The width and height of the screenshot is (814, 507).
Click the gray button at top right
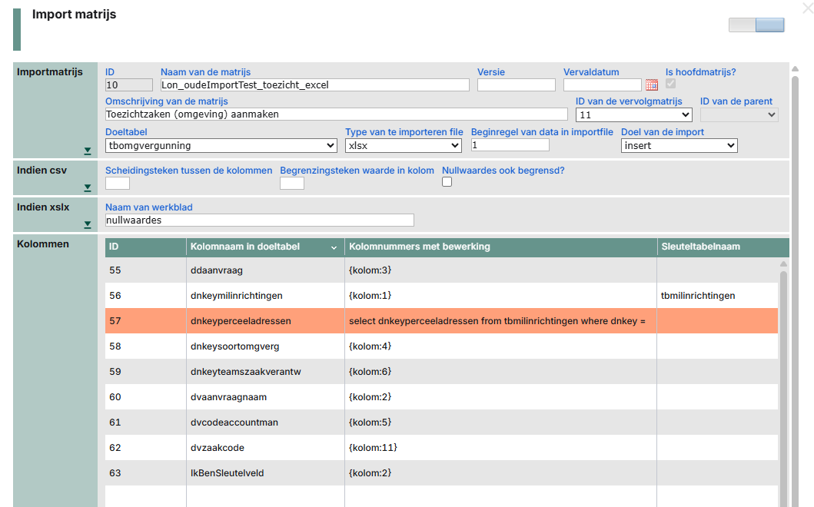[742, 25]
